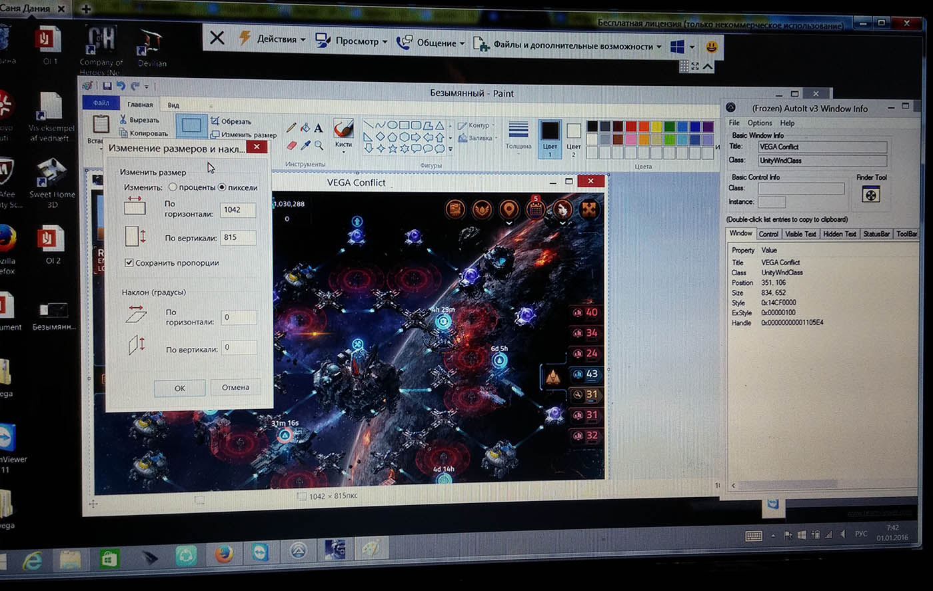Click Copy (Копировать) in Paint ribbon
The image size is (933, 591).
click(x=143, y=133)
